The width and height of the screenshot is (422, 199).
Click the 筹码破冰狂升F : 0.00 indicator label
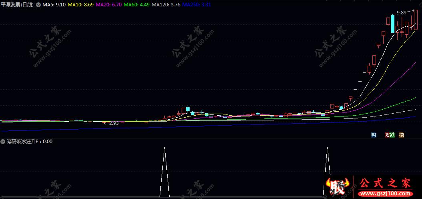(29, 142)
